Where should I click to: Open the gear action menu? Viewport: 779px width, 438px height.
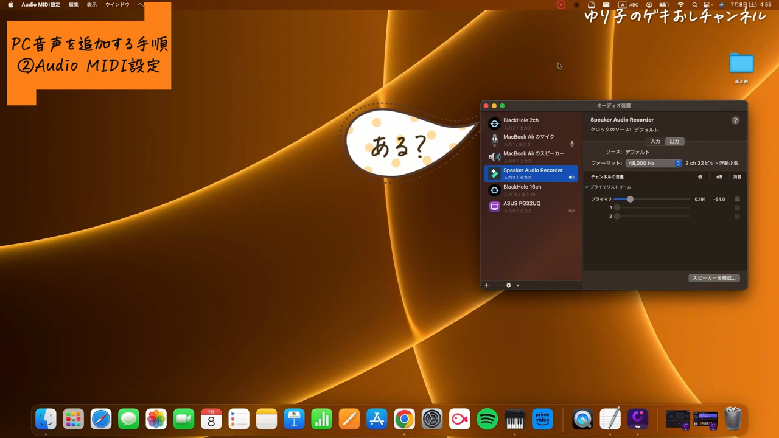(x=509, y=285)
